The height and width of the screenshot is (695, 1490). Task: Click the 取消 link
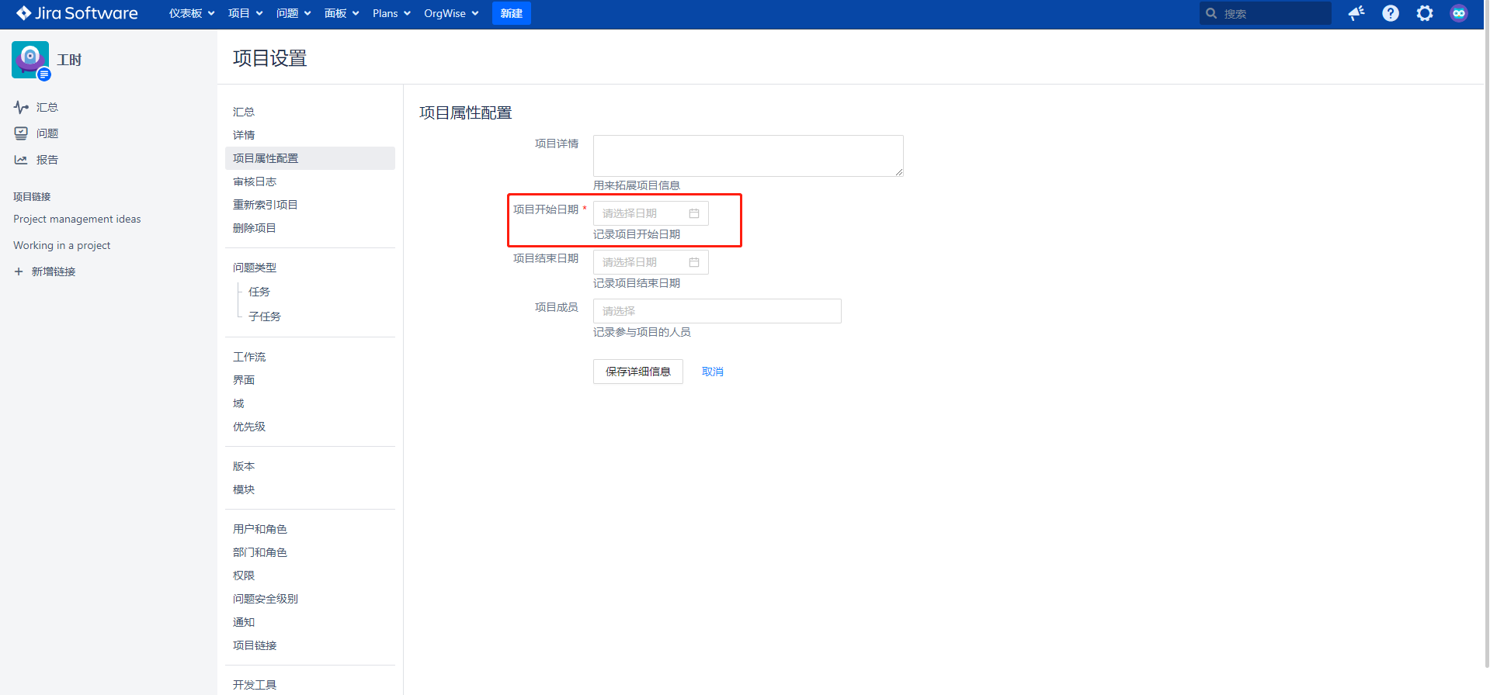[x=712, y=372]
